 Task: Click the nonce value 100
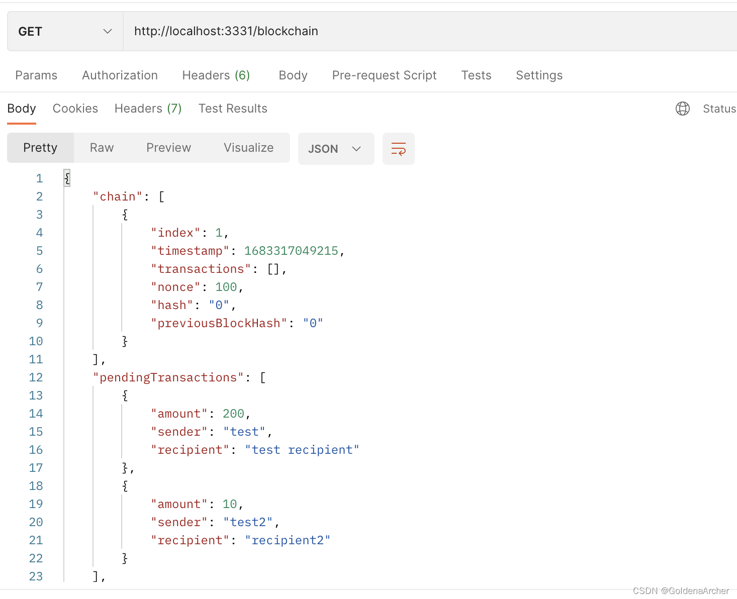tap(226, 287)
